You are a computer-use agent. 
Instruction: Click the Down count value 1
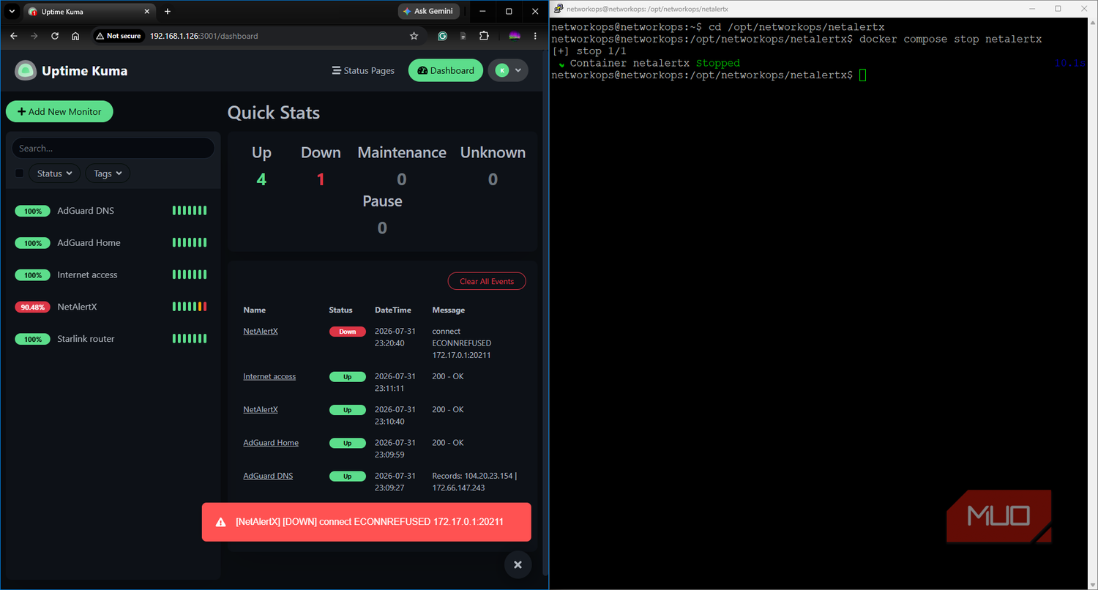click(x=321, y=179)
